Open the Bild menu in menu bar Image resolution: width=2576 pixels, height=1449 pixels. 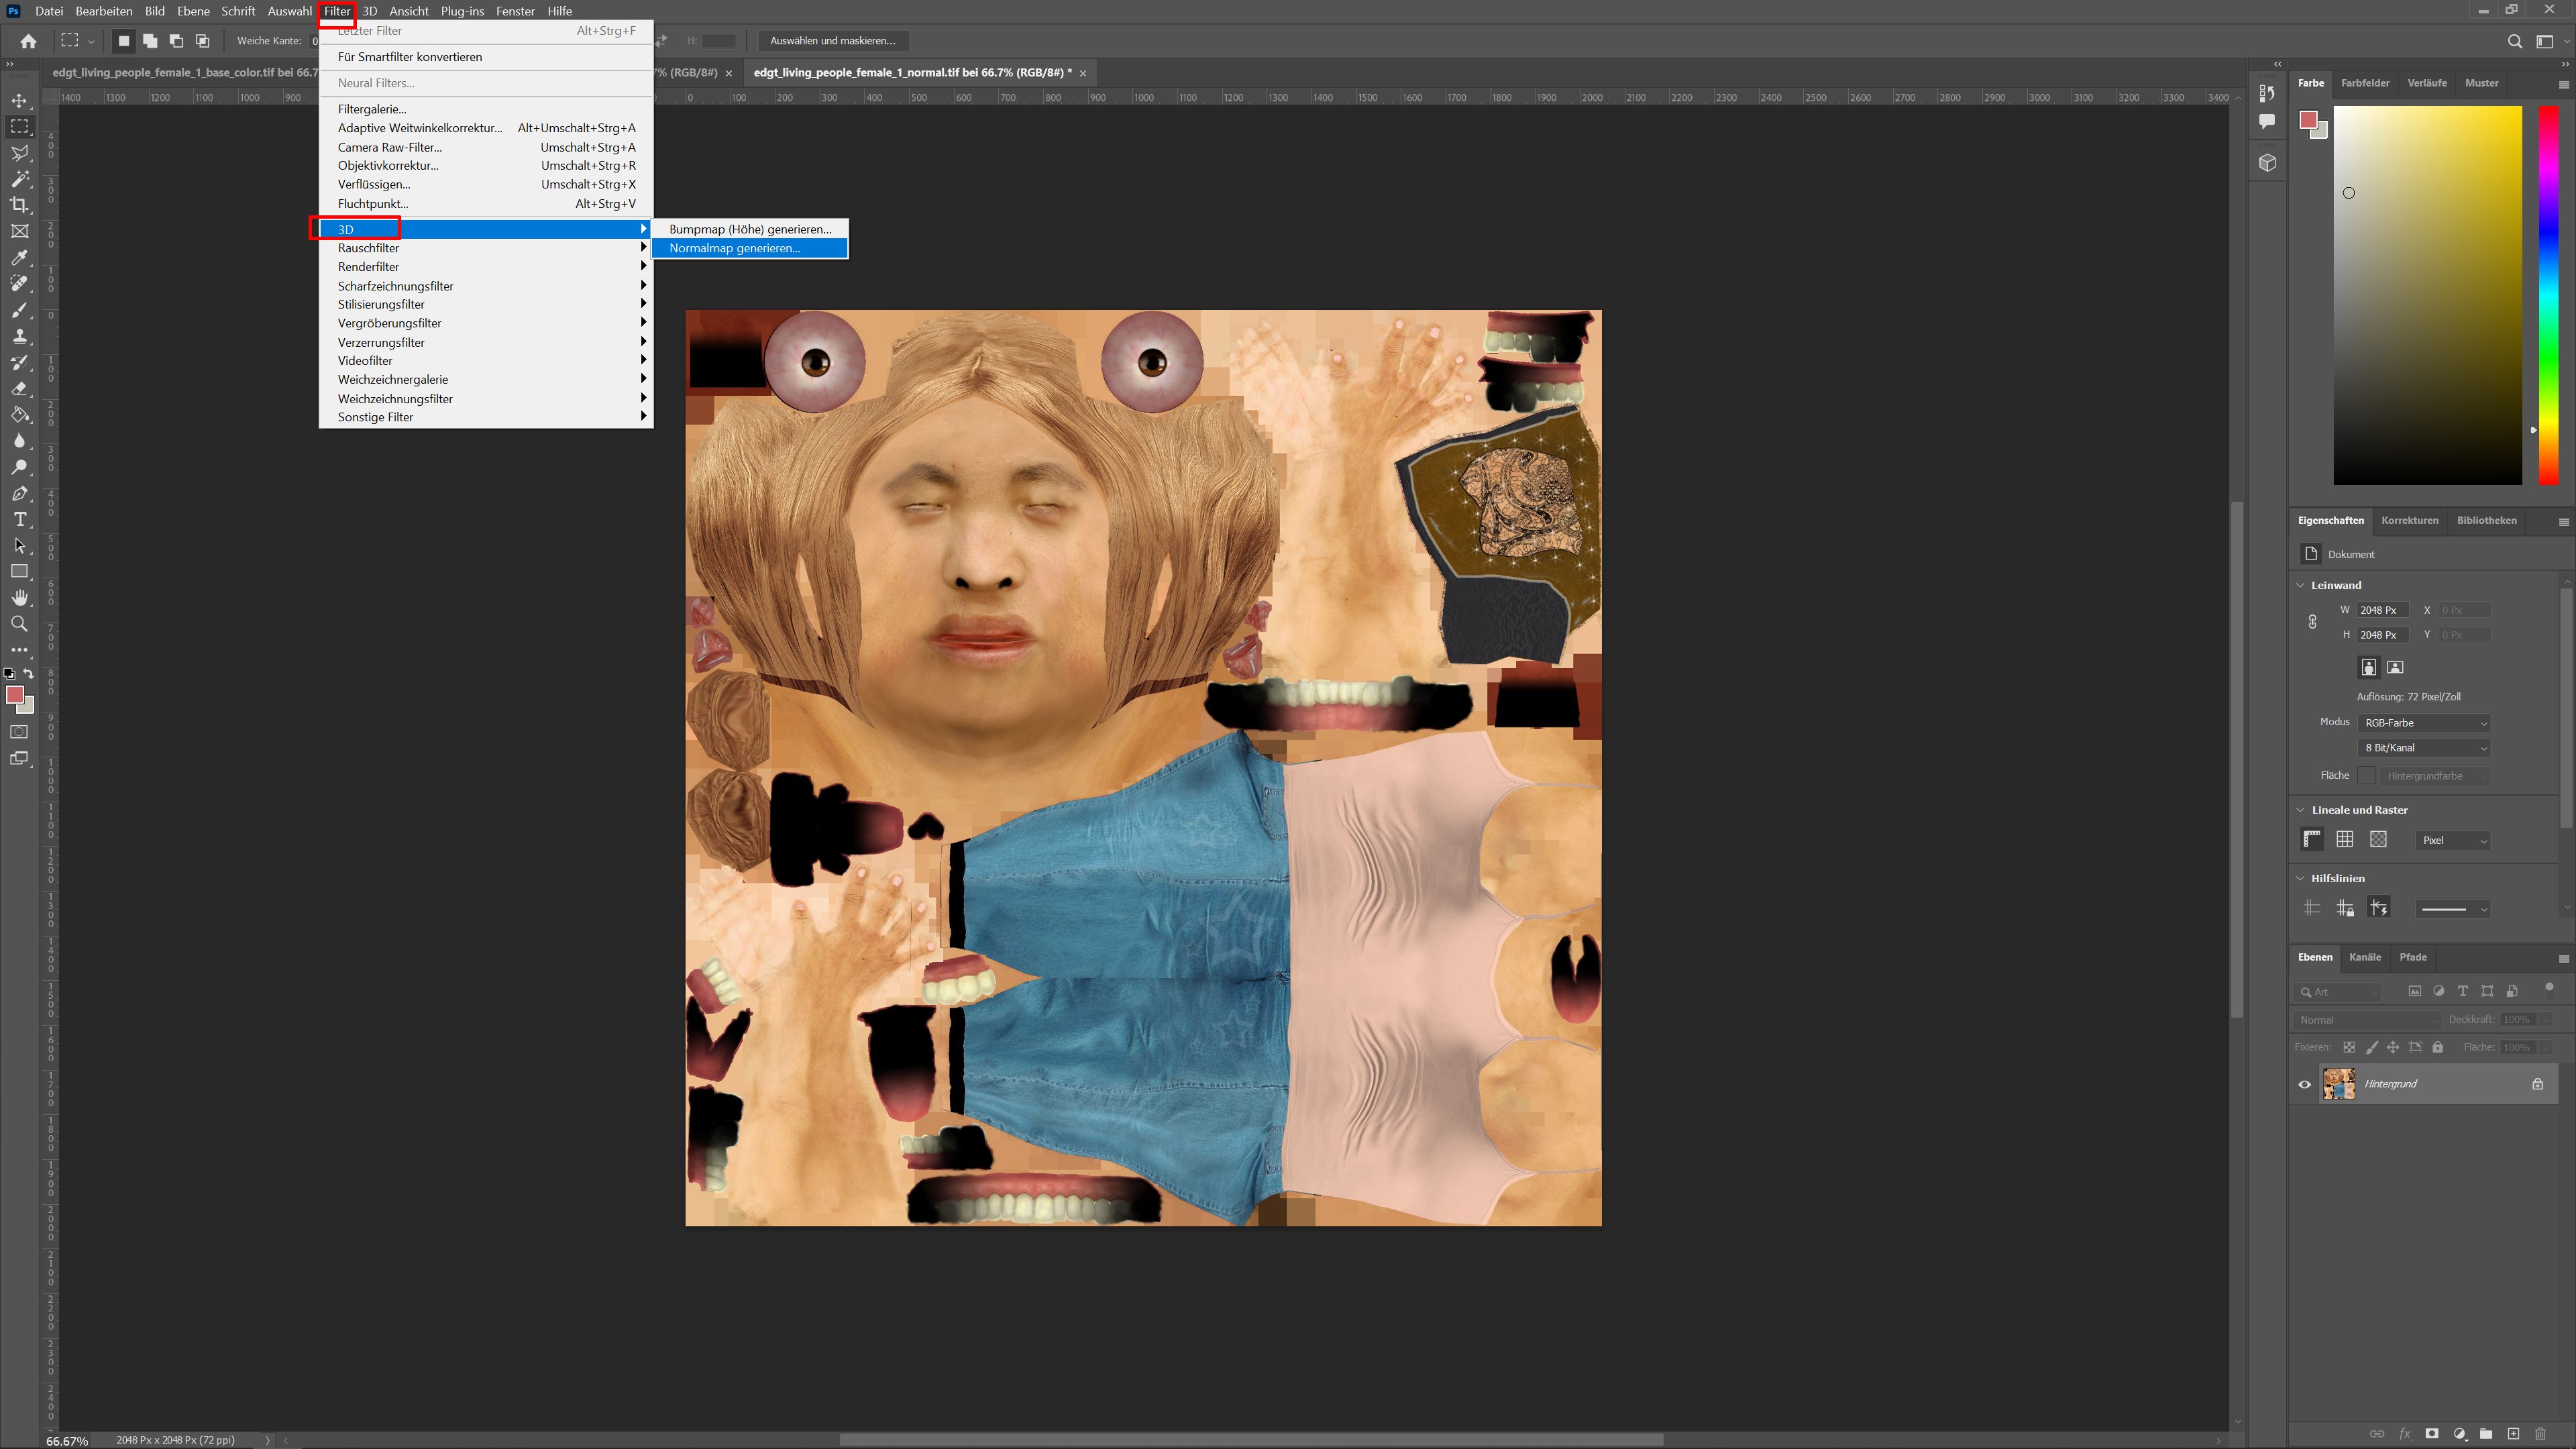(155, 11)
